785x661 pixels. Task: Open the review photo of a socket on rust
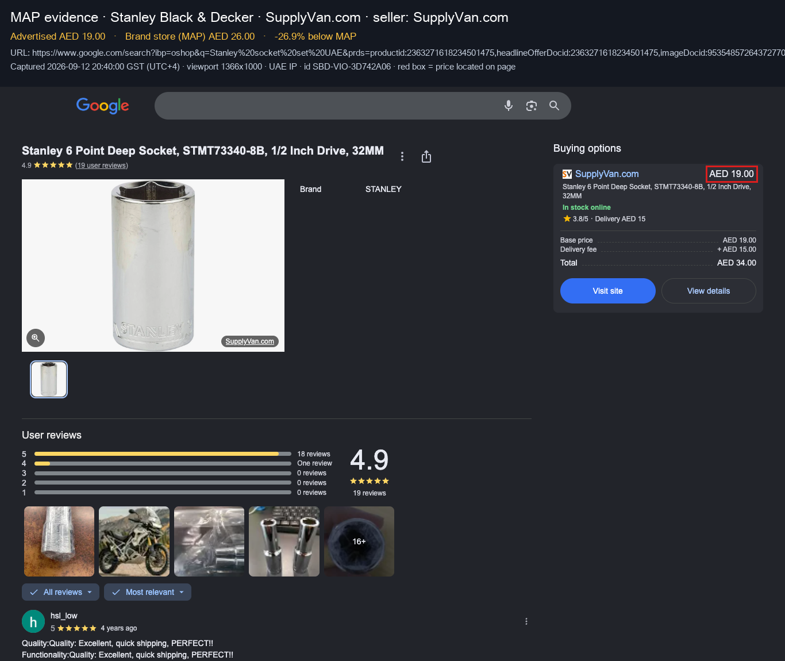[x=59, y=541]
